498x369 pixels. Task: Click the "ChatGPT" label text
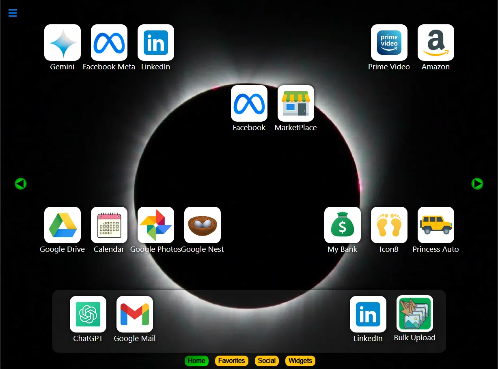[x=88, y=339]
